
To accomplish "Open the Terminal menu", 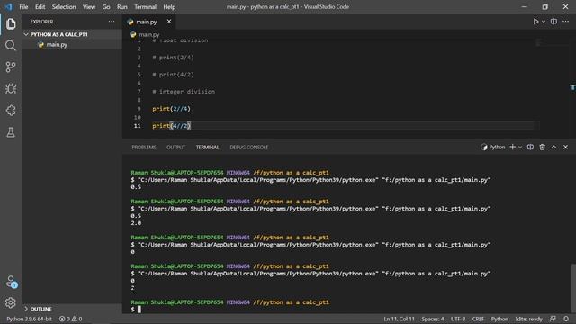I will (145, 7).
